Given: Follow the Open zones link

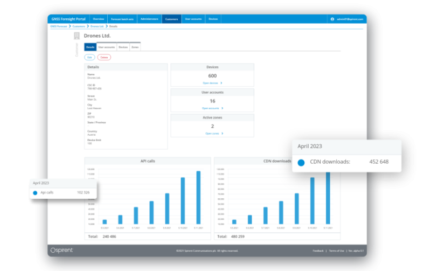Looking at the screenshot, I should (212, 134).
